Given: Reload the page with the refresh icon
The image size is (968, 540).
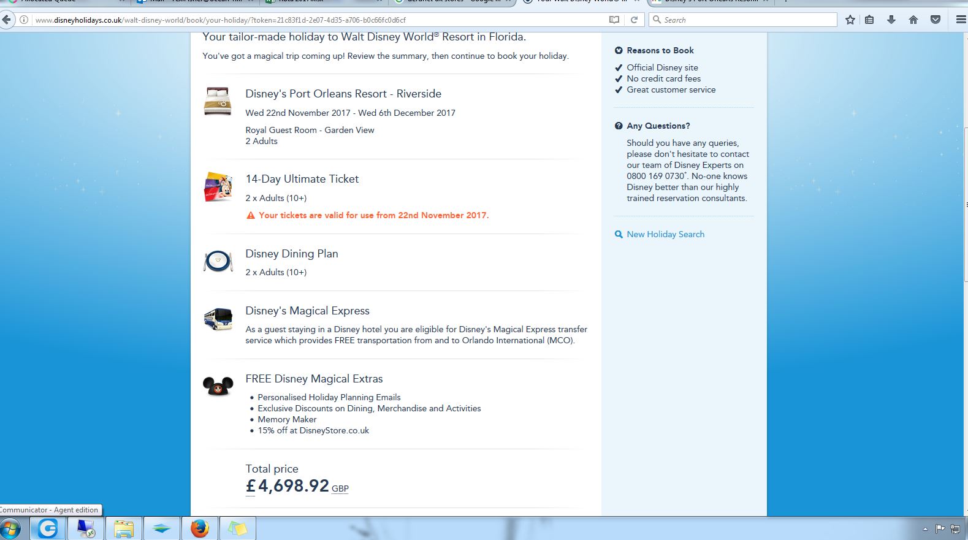Looking at the screenshot, I should click(634, 20).
